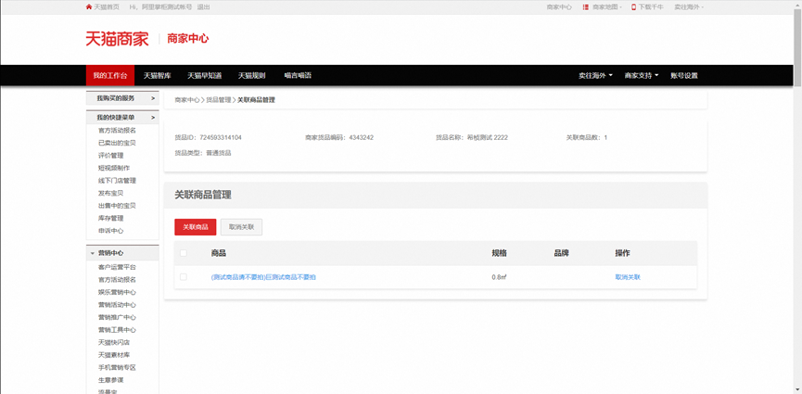Switch to the 天猫智库 tab
This screenshot has height=394, width=802.
(157, 75)
